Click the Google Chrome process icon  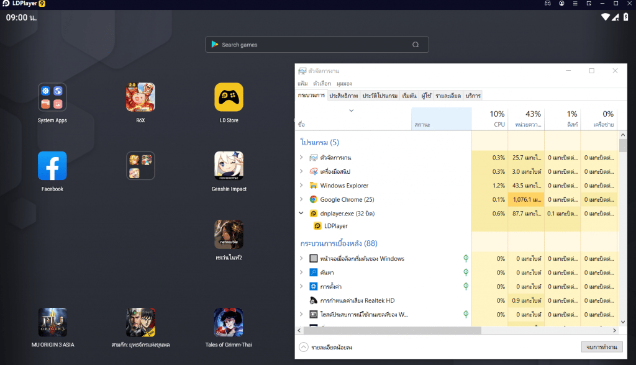point(313,199)
